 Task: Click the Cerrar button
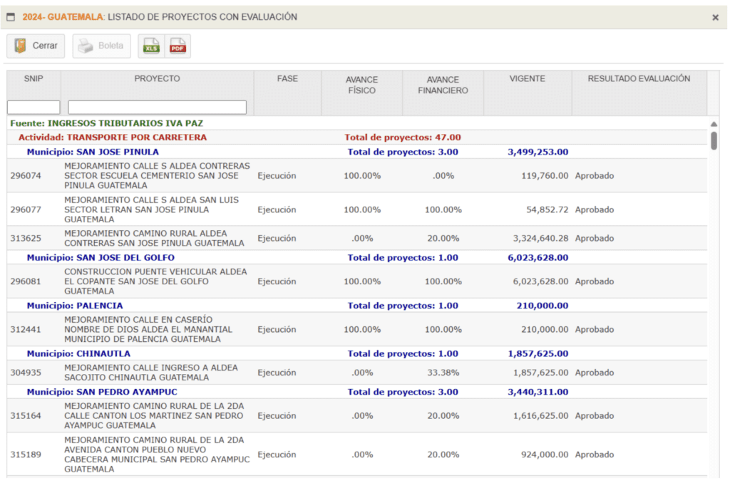36,46
